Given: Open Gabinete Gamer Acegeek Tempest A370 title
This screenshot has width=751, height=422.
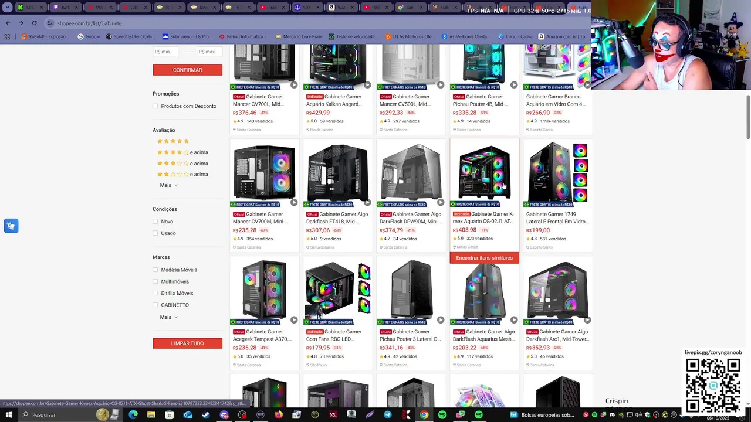Looking at the screenshot, I should tap(262, 335).
